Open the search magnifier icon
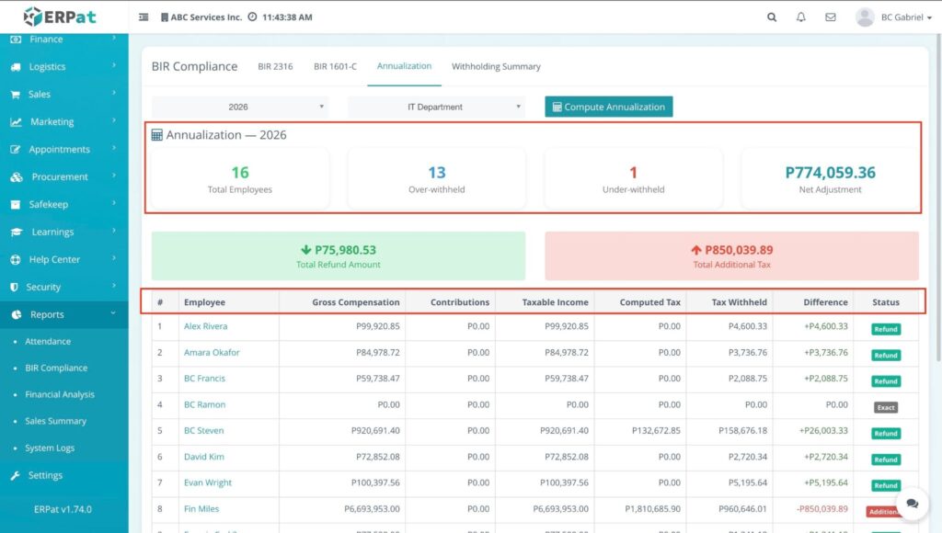 click(772, 17)
